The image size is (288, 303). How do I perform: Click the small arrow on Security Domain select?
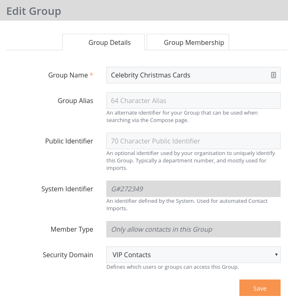pyautogui.click(x=276, y=255)
